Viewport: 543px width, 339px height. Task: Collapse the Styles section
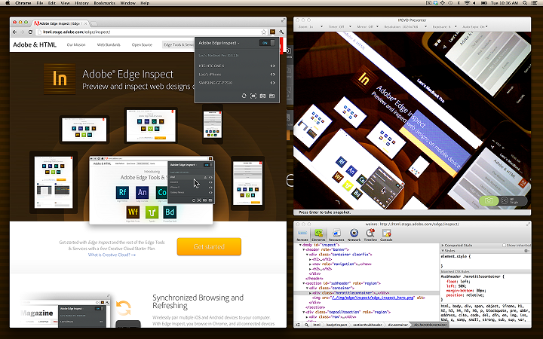(x=443, y=251)
